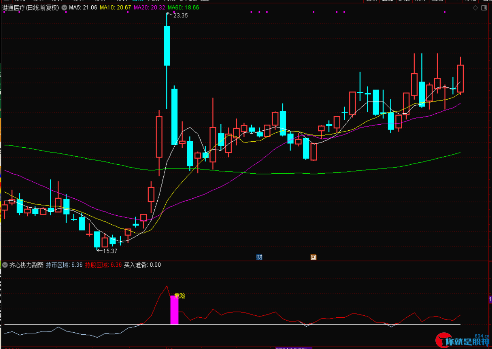Click the MA60: 18.66 indicator value
Image resolution: width=492 pixels, height=349 pixels.
tap(183, 8)
